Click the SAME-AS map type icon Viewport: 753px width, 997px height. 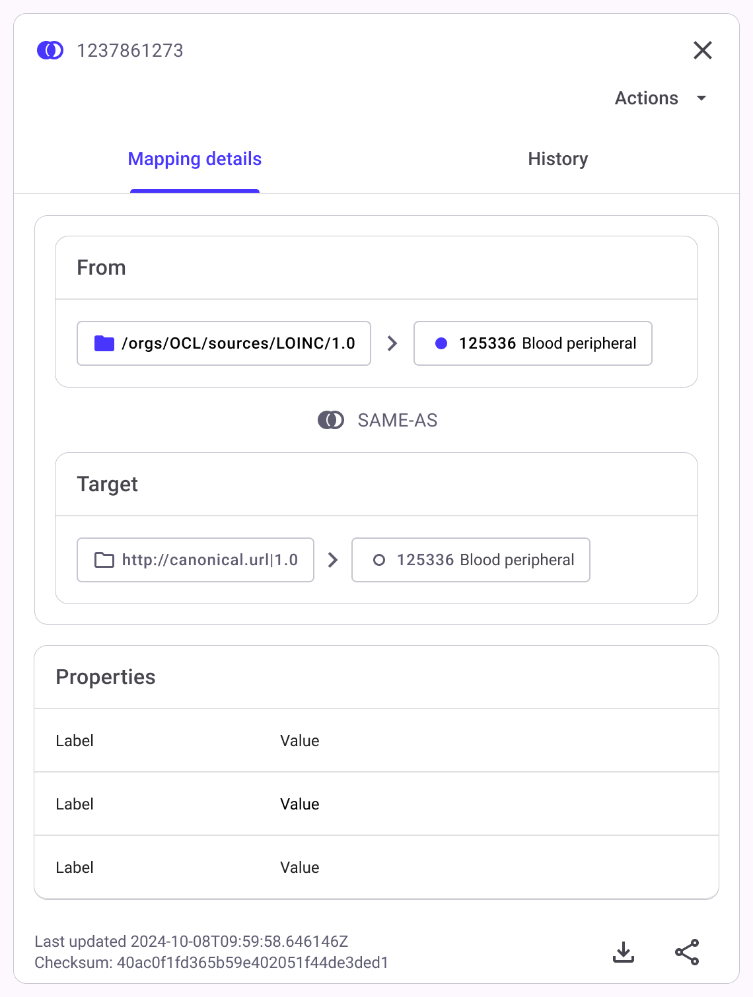click(331, 420)
